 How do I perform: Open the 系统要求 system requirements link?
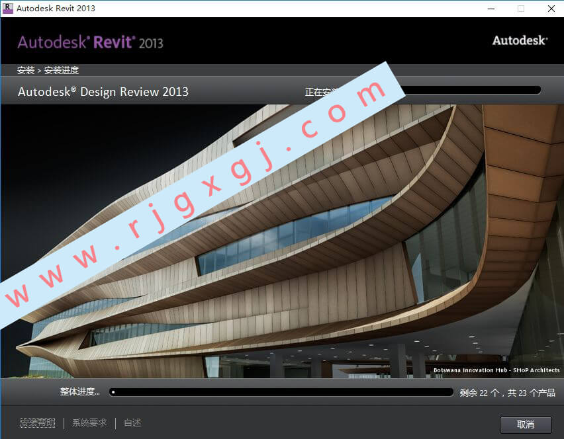[x=89, y=423]
